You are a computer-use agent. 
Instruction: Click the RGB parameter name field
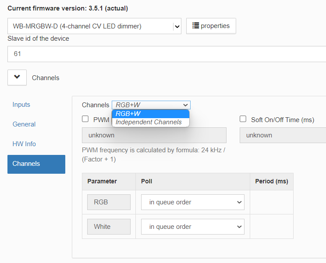(x=109, y=202)
